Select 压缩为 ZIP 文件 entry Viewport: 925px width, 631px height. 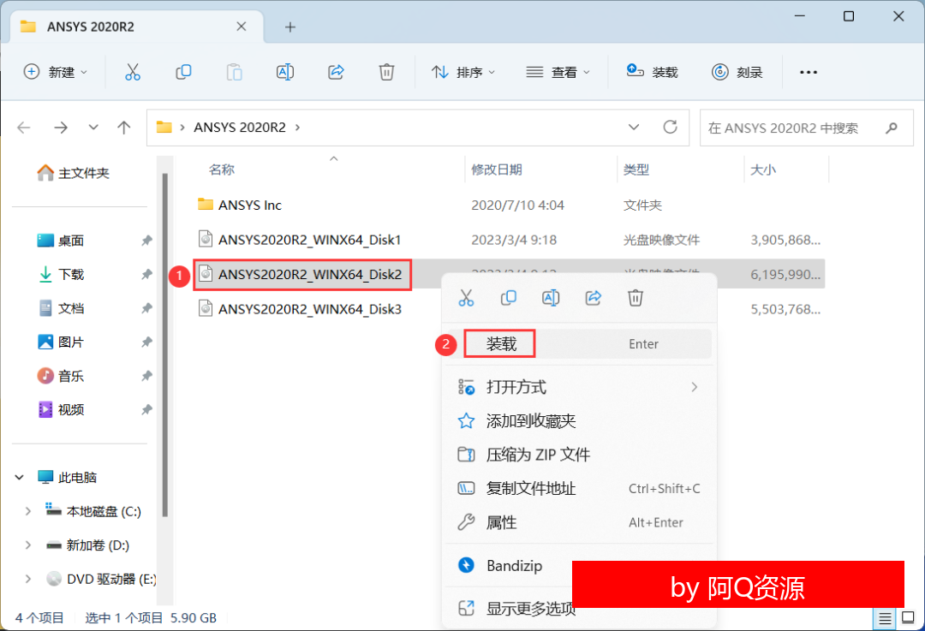[x=578, y=455]
